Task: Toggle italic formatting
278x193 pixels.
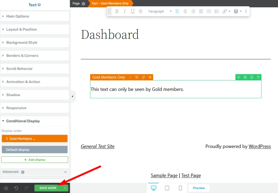Action: tap(125, 11)
